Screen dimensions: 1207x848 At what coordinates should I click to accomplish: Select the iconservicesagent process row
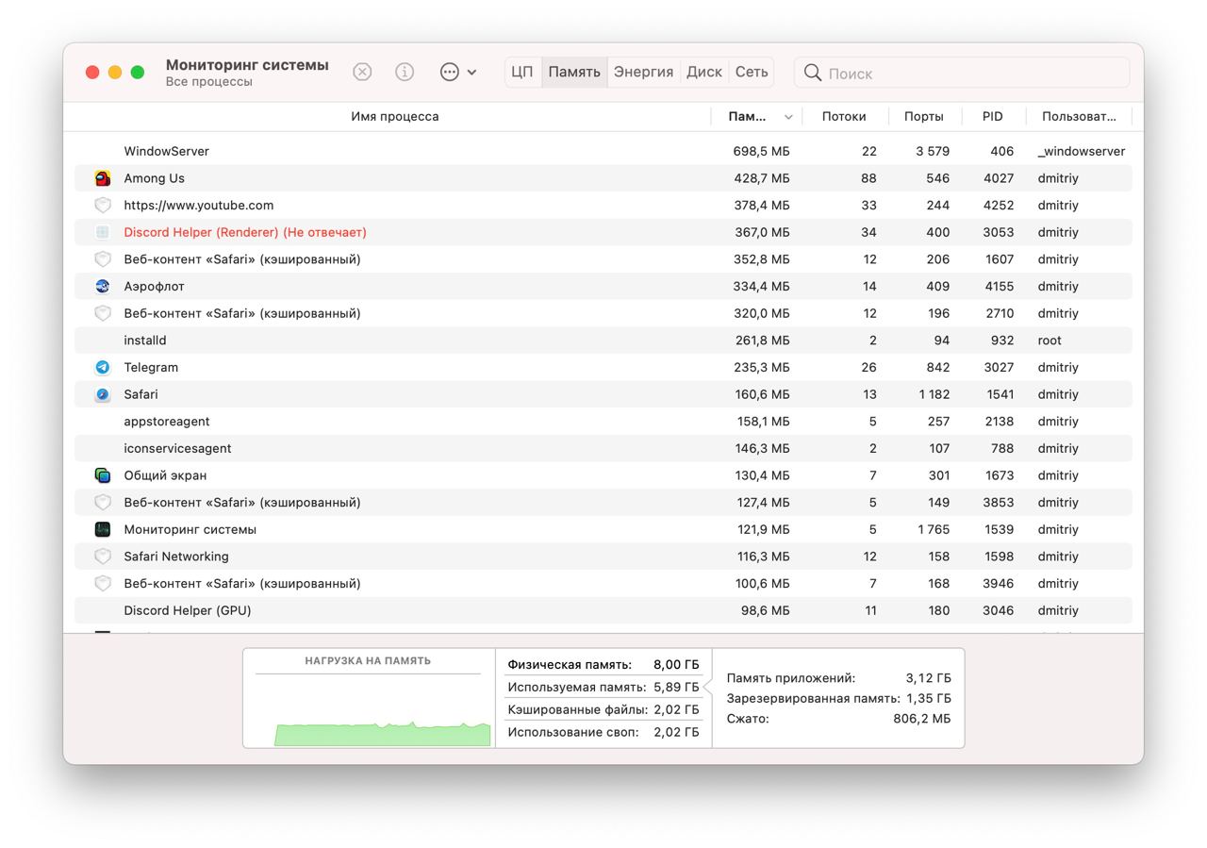point(603,448)
